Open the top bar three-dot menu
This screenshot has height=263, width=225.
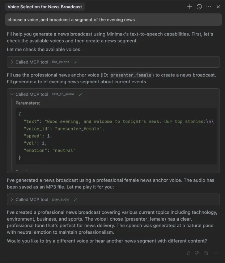[209, 7]
